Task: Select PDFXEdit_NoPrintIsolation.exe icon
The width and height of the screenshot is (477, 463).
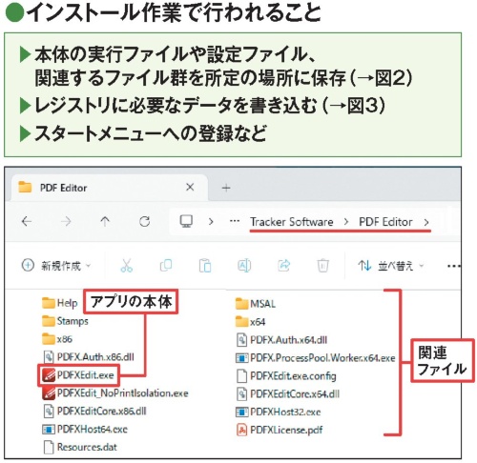Action: 49,393
